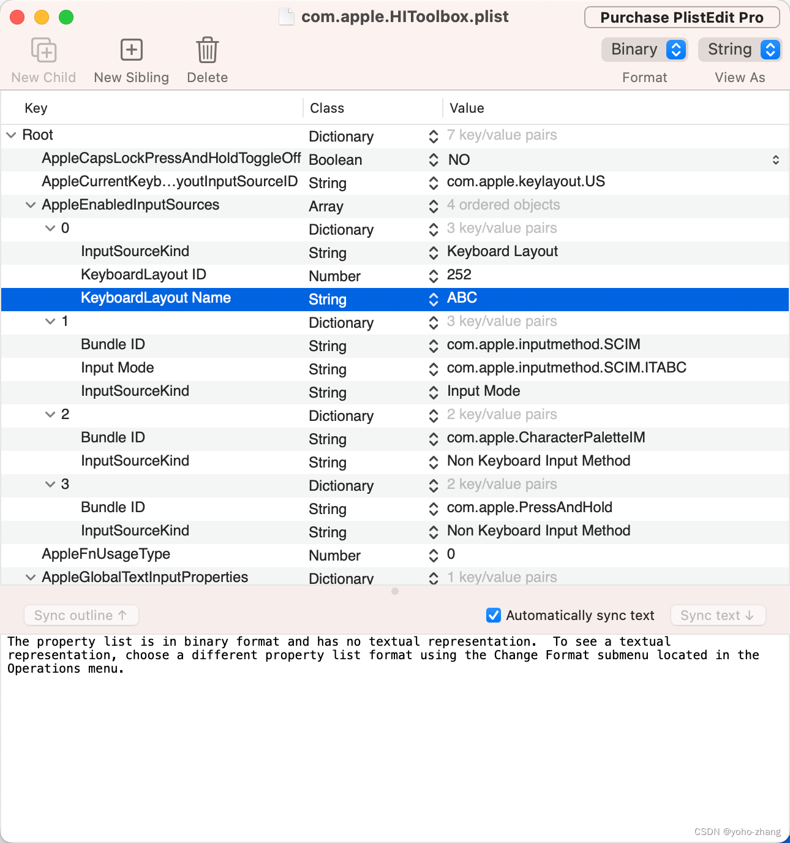
Task: Open class stepper for the Root row
Action: tap(434, 136)
